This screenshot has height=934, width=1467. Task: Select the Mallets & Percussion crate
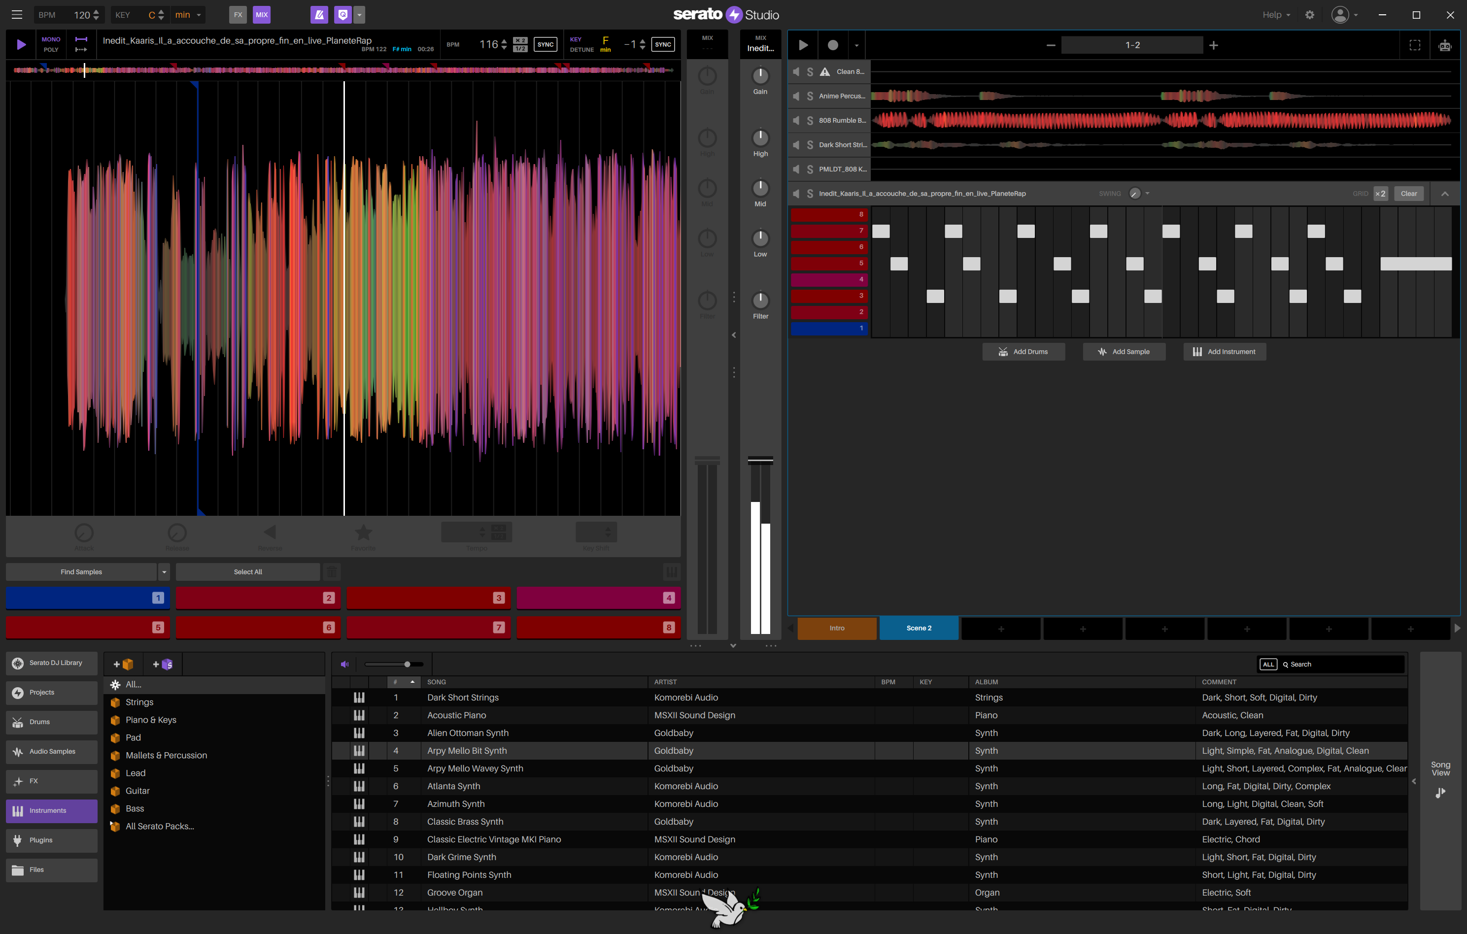coord(167,756)
